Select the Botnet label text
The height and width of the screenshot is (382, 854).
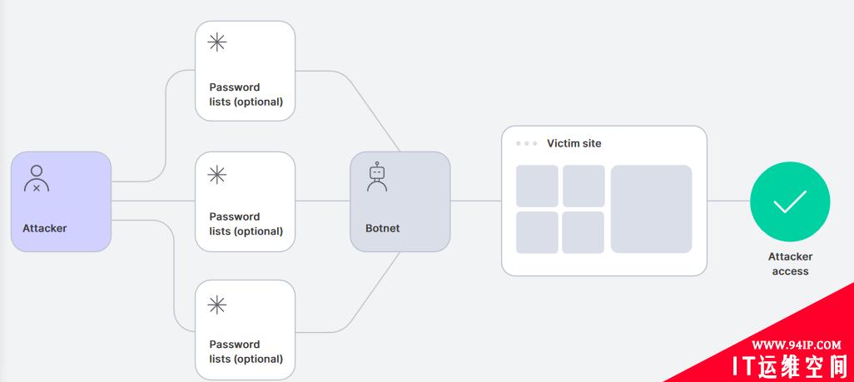coord(382,228)
